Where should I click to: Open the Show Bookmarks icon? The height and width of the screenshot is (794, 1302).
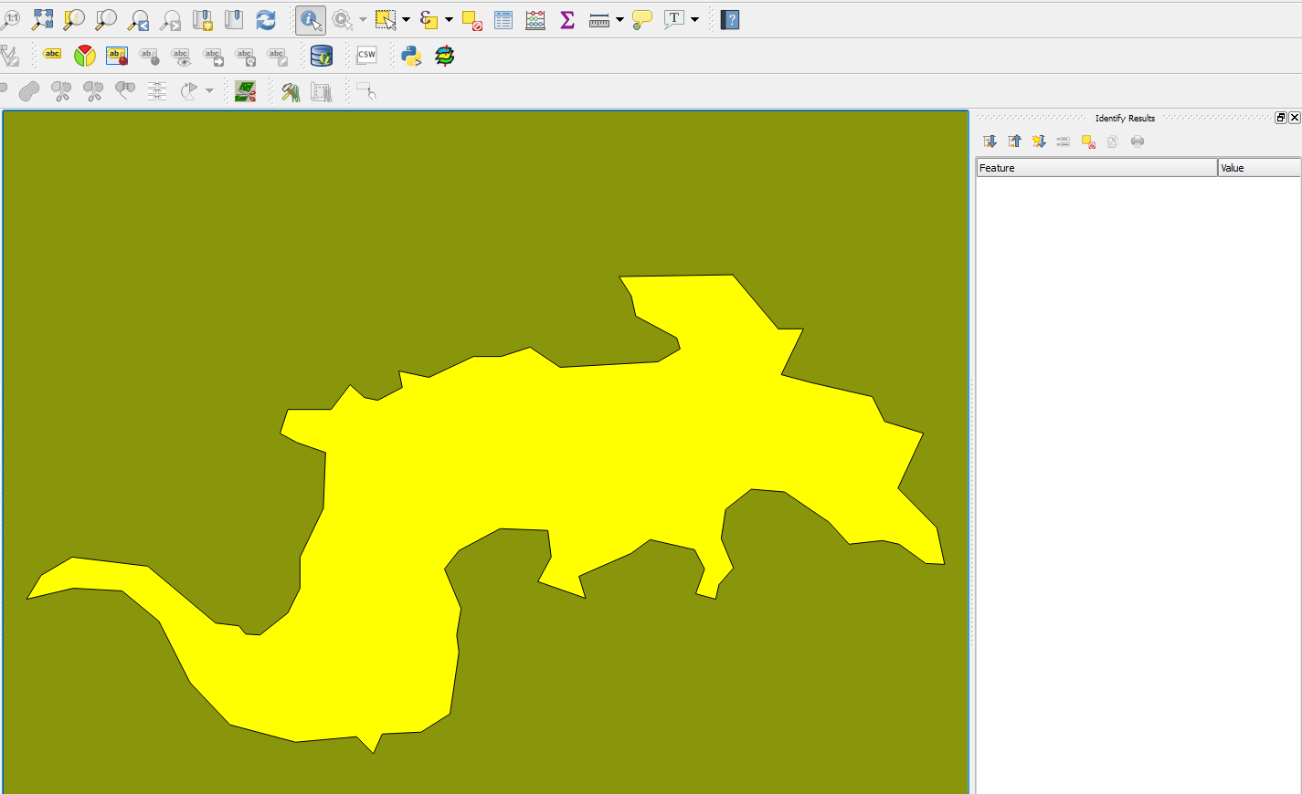tap(234, 19)
